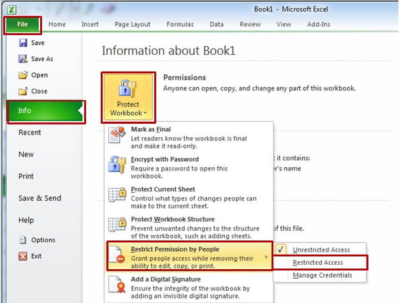Click the Options page icon
399x303 pixels.
[x=23, y=240]
